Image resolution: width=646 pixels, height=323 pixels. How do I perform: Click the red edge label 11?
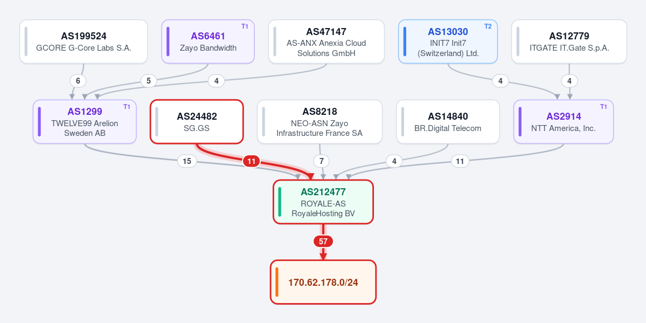251,161
